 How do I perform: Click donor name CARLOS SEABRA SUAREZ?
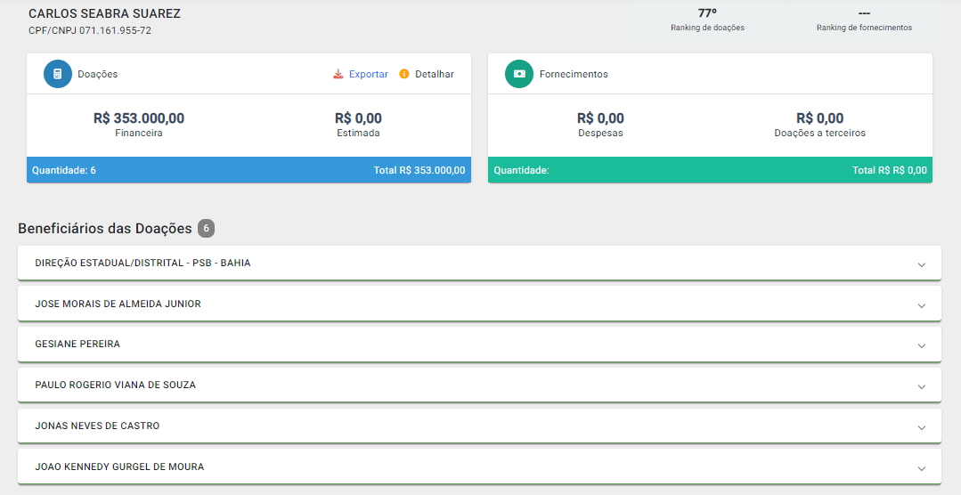pos(105,13)
